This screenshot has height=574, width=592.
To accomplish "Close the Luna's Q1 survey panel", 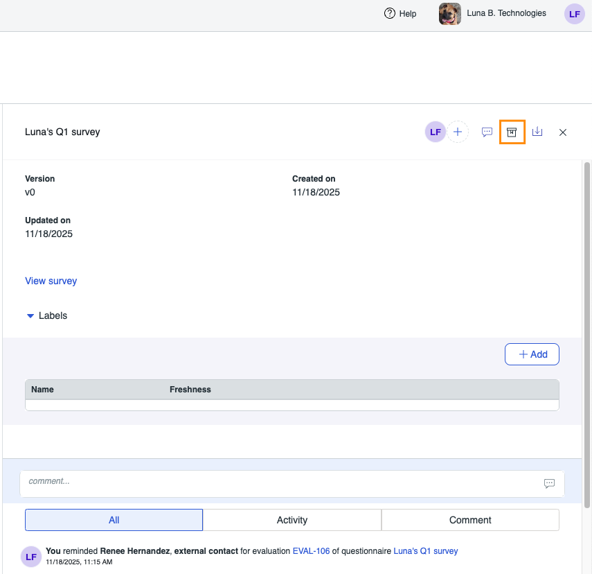I will (563, 132).
